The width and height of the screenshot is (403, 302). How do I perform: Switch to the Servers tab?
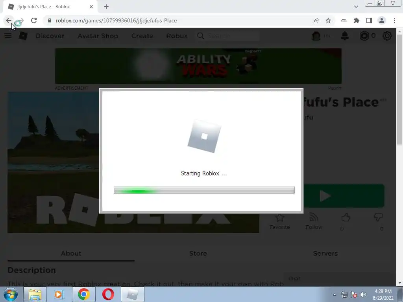[325, 254]
